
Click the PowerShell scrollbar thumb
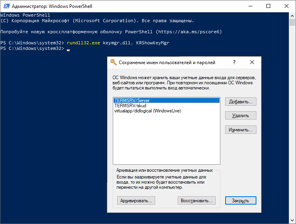[292, 22]
